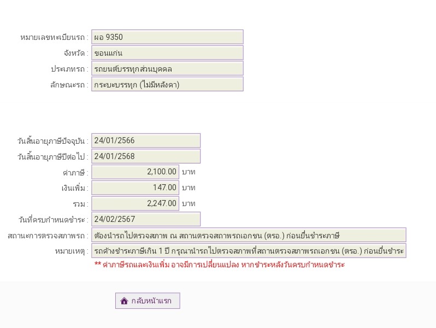Viewport: 436px width, 328px height.
Task: Click the บาท unit next to เงินเพิ่ม
Action: 188,188
